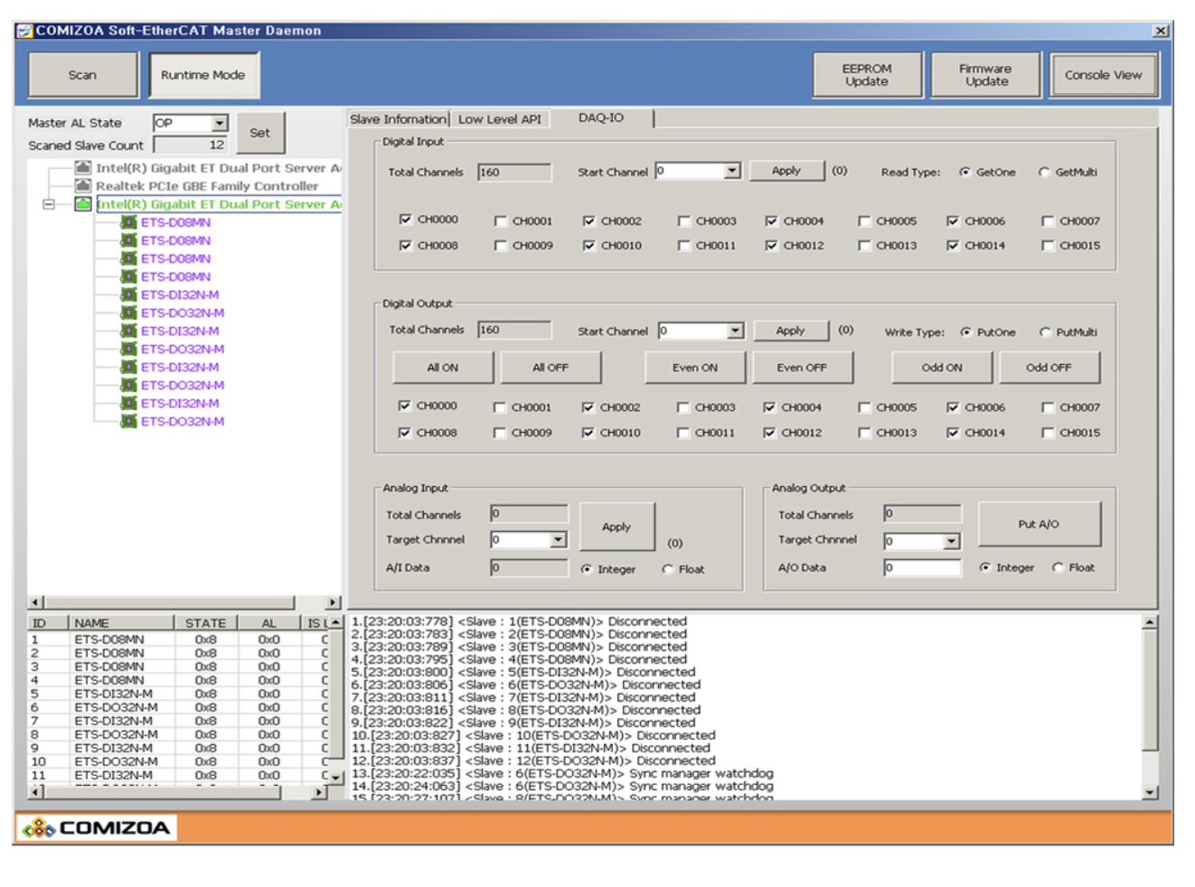Click the Even OFF button

pyautogui.click(x=802, y=368)
